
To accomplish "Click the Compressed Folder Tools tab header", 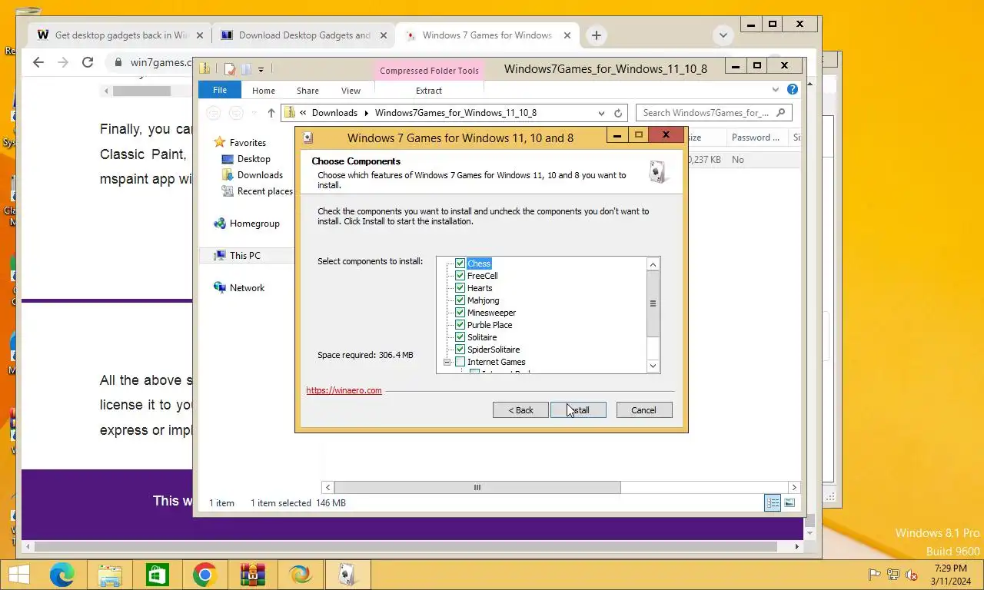I will (429, 71).
